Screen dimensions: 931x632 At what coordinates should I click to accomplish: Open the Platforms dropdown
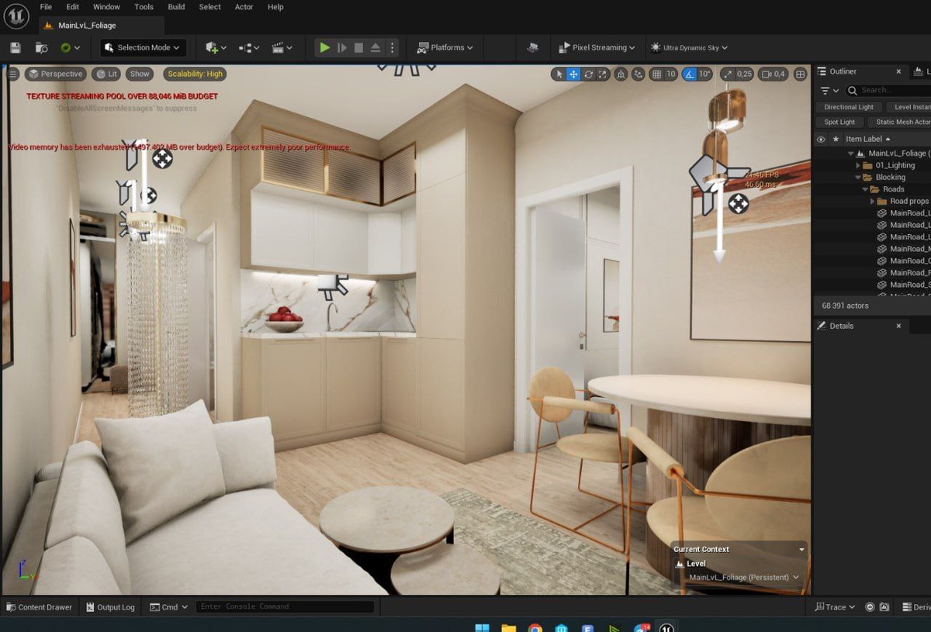coord(445,47)
